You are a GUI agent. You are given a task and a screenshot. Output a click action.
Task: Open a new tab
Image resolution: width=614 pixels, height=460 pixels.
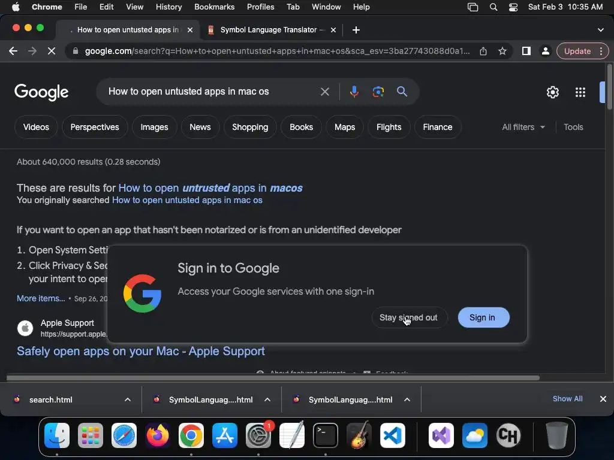(x=356, y=30)
